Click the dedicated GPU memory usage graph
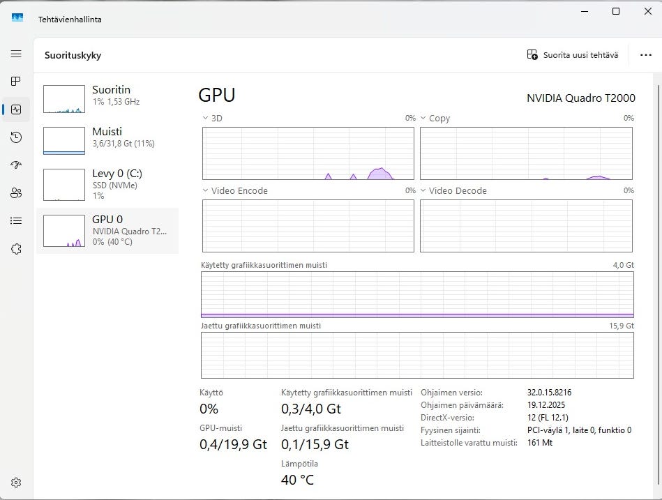This screenshot has height=500, width=662. point(417,295)
